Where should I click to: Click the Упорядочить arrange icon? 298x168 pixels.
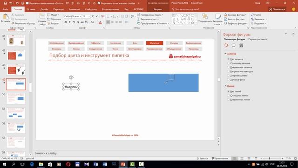pyautogui.click(x=205, y=17)
